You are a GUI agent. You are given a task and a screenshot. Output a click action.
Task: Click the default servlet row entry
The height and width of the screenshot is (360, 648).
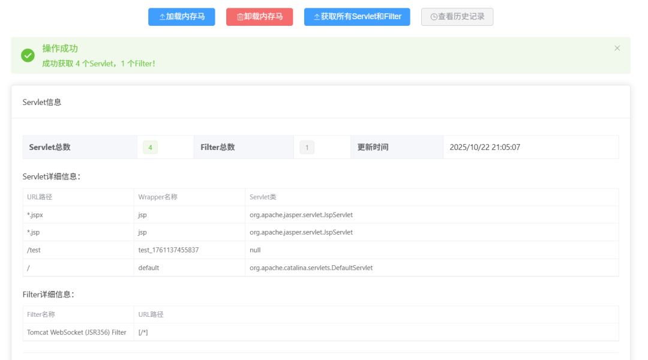[148, 268]
